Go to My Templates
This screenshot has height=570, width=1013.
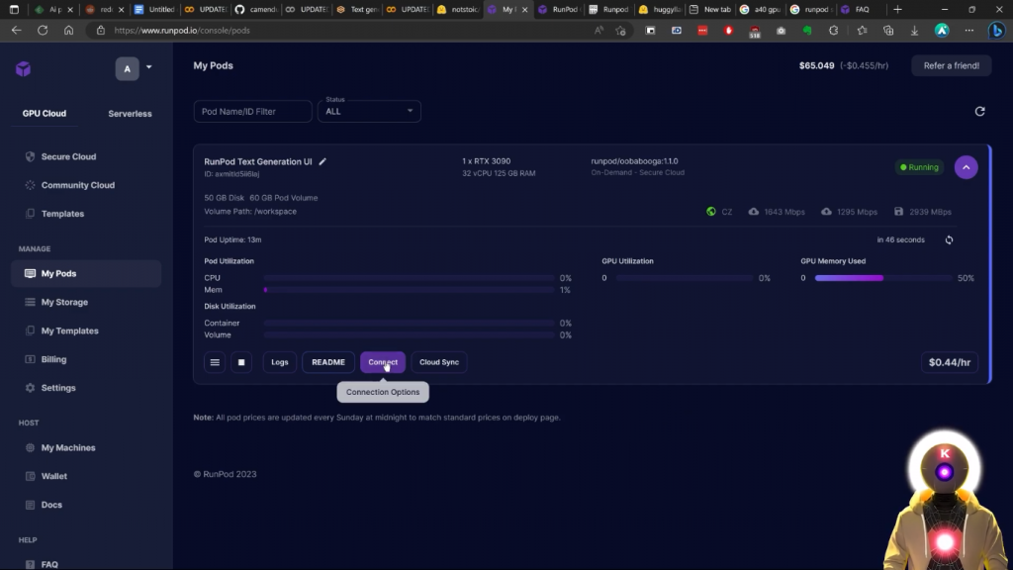click(70, 331)
